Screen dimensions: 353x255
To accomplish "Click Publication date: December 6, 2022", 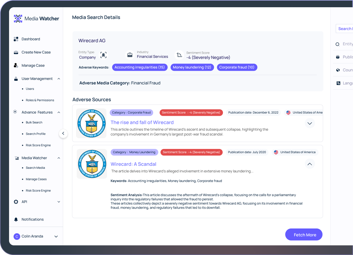I will [x=253, y=113].
